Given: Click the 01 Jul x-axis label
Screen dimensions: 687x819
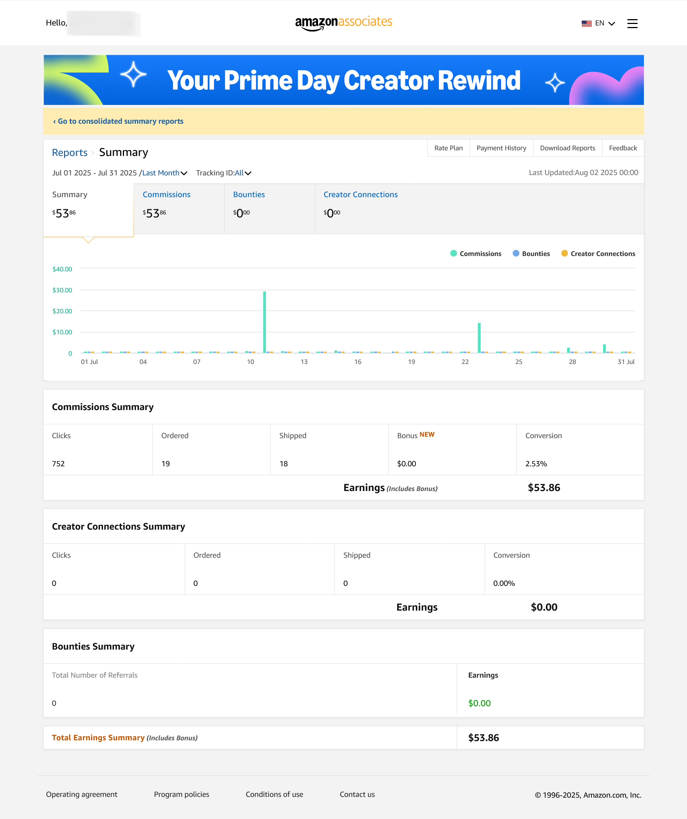Looking at the screenshot, I should point(89,362).
